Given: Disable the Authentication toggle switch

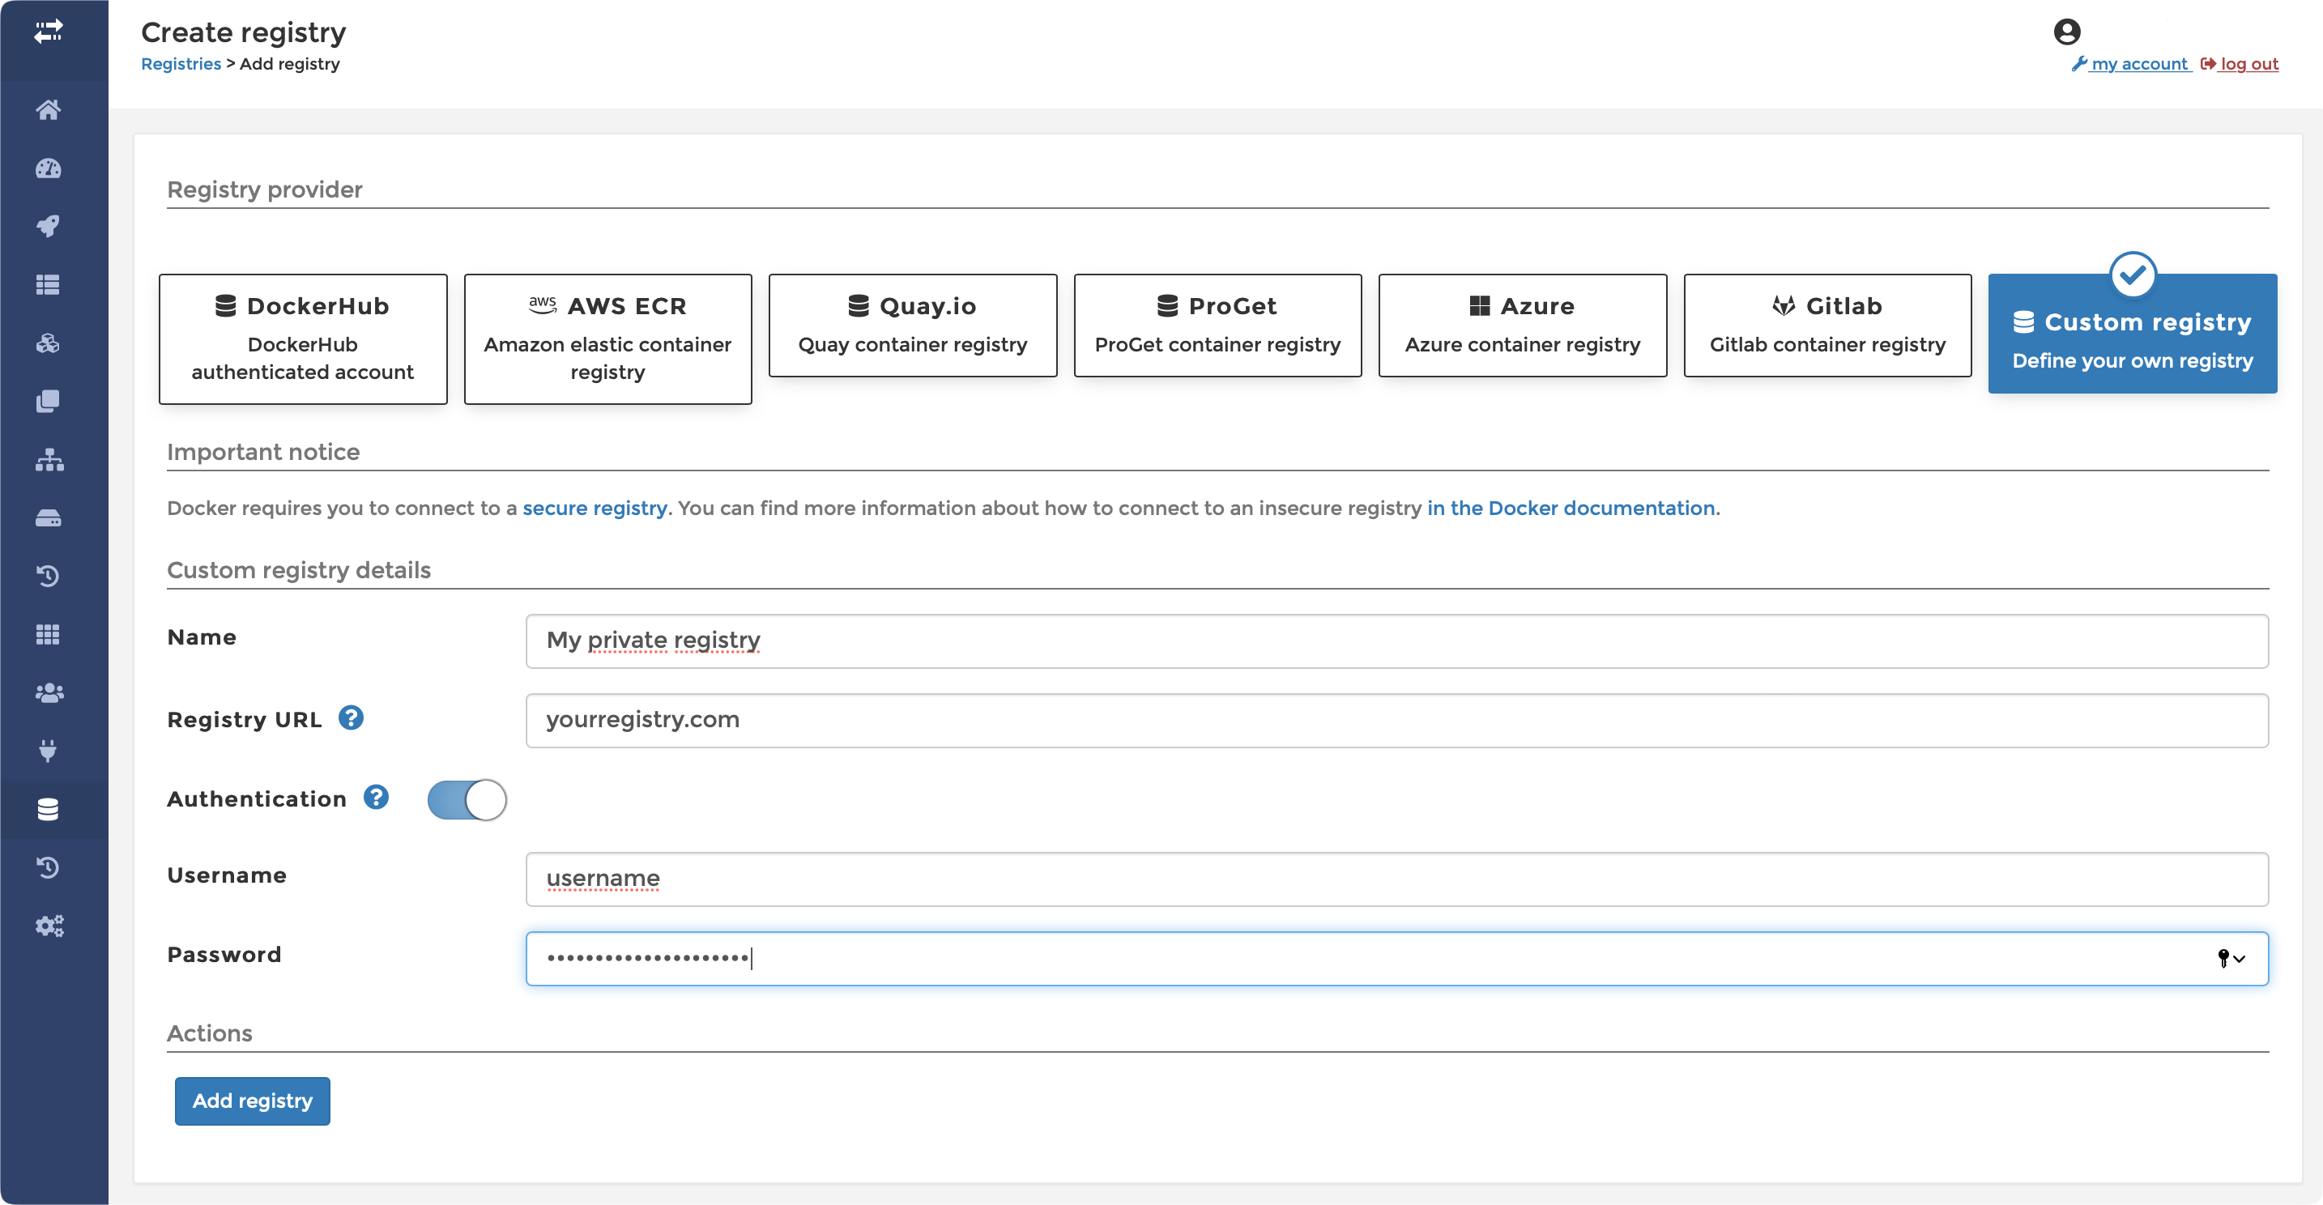Looking at the screenshot, I should (x=467, y=799).
